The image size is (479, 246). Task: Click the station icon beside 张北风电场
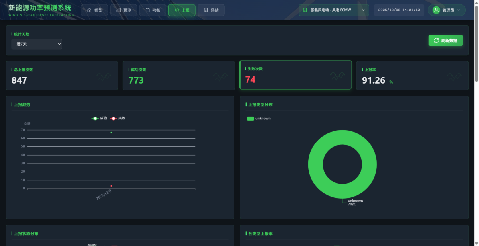[305, 10]
